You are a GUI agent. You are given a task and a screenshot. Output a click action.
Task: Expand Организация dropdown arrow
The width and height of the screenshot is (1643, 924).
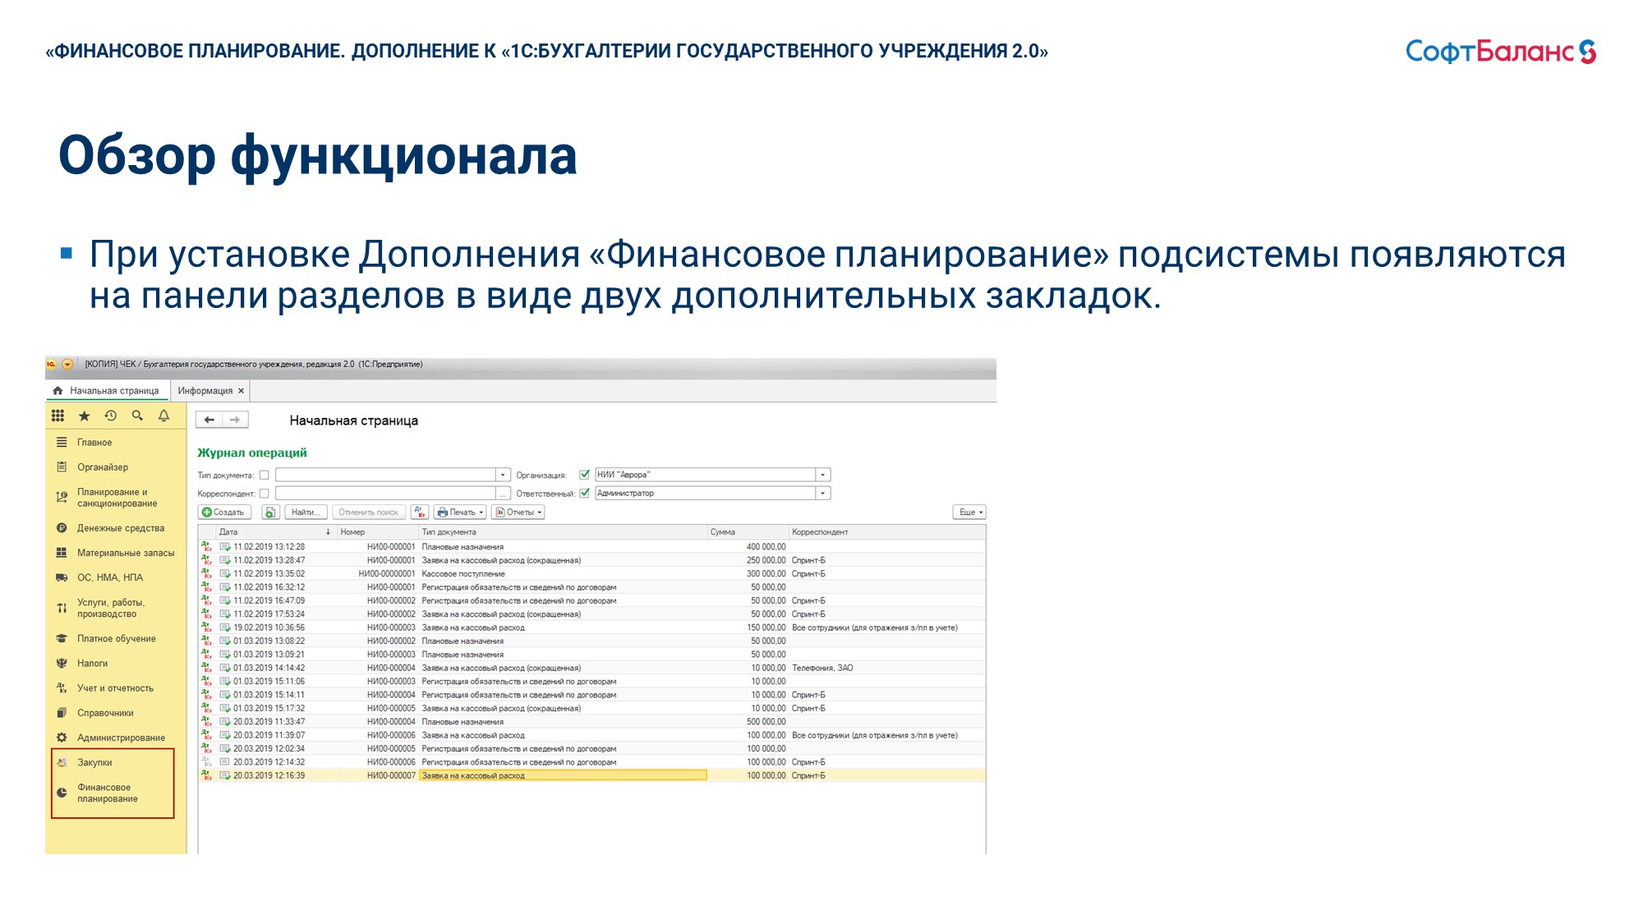point(822,475)
